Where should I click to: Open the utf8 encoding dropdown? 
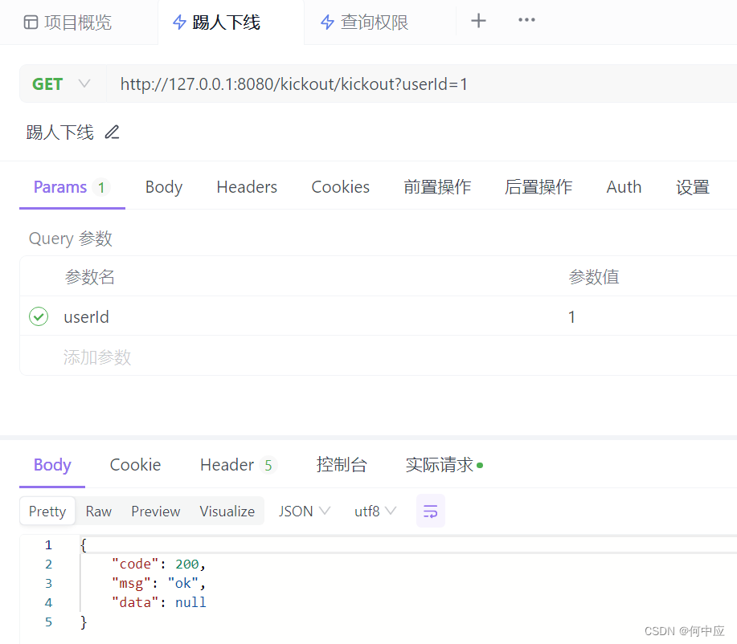coord(375,511)
